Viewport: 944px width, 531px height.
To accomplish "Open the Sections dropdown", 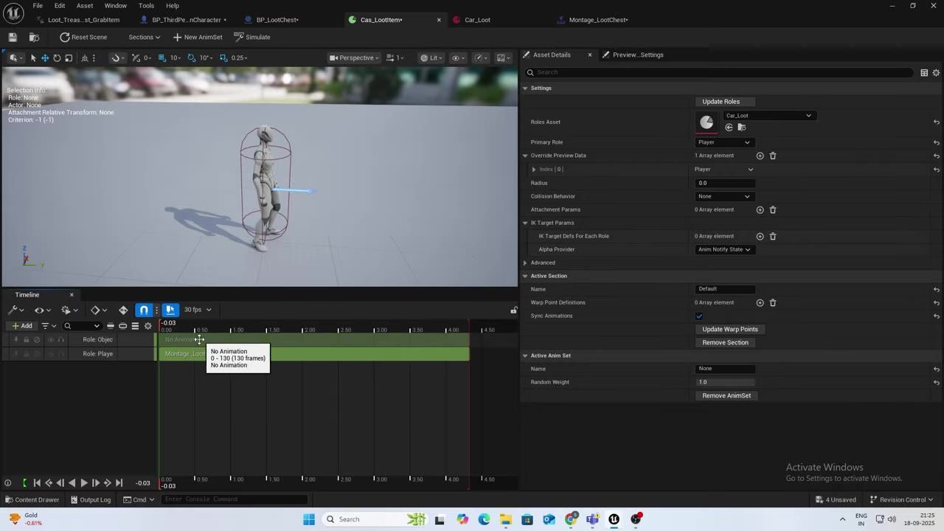I will (x=144, y=37).
